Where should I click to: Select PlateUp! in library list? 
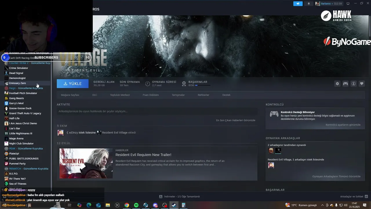pos(14,154)
